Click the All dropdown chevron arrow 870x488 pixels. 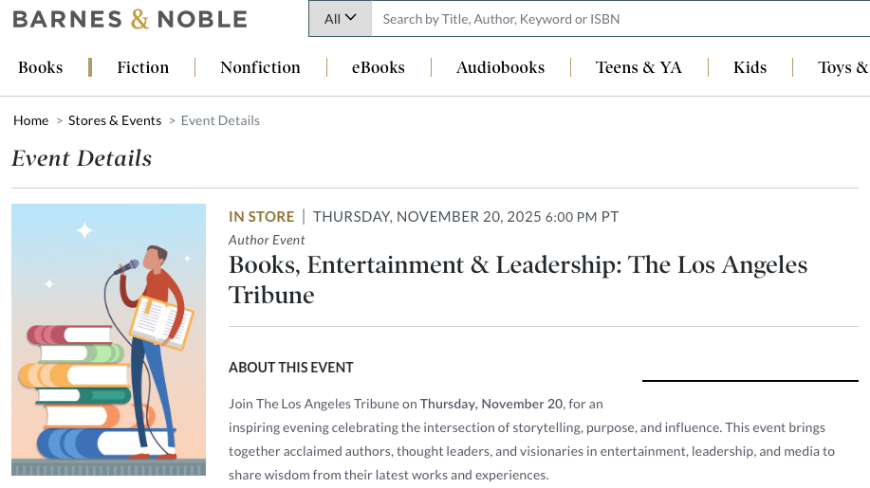(351, 18)
